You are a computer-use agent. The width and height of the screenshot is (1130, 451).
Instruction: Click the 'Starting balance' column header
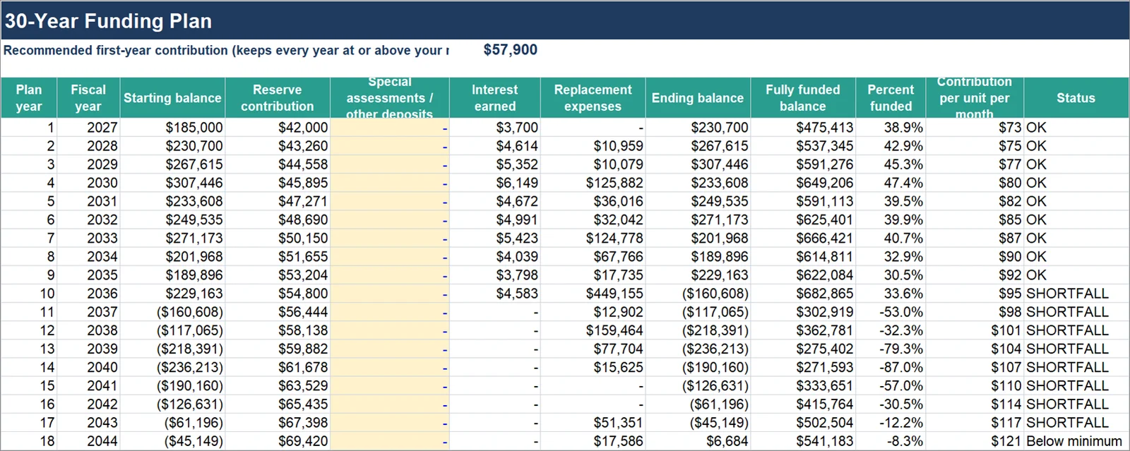[x=172, y=97]
